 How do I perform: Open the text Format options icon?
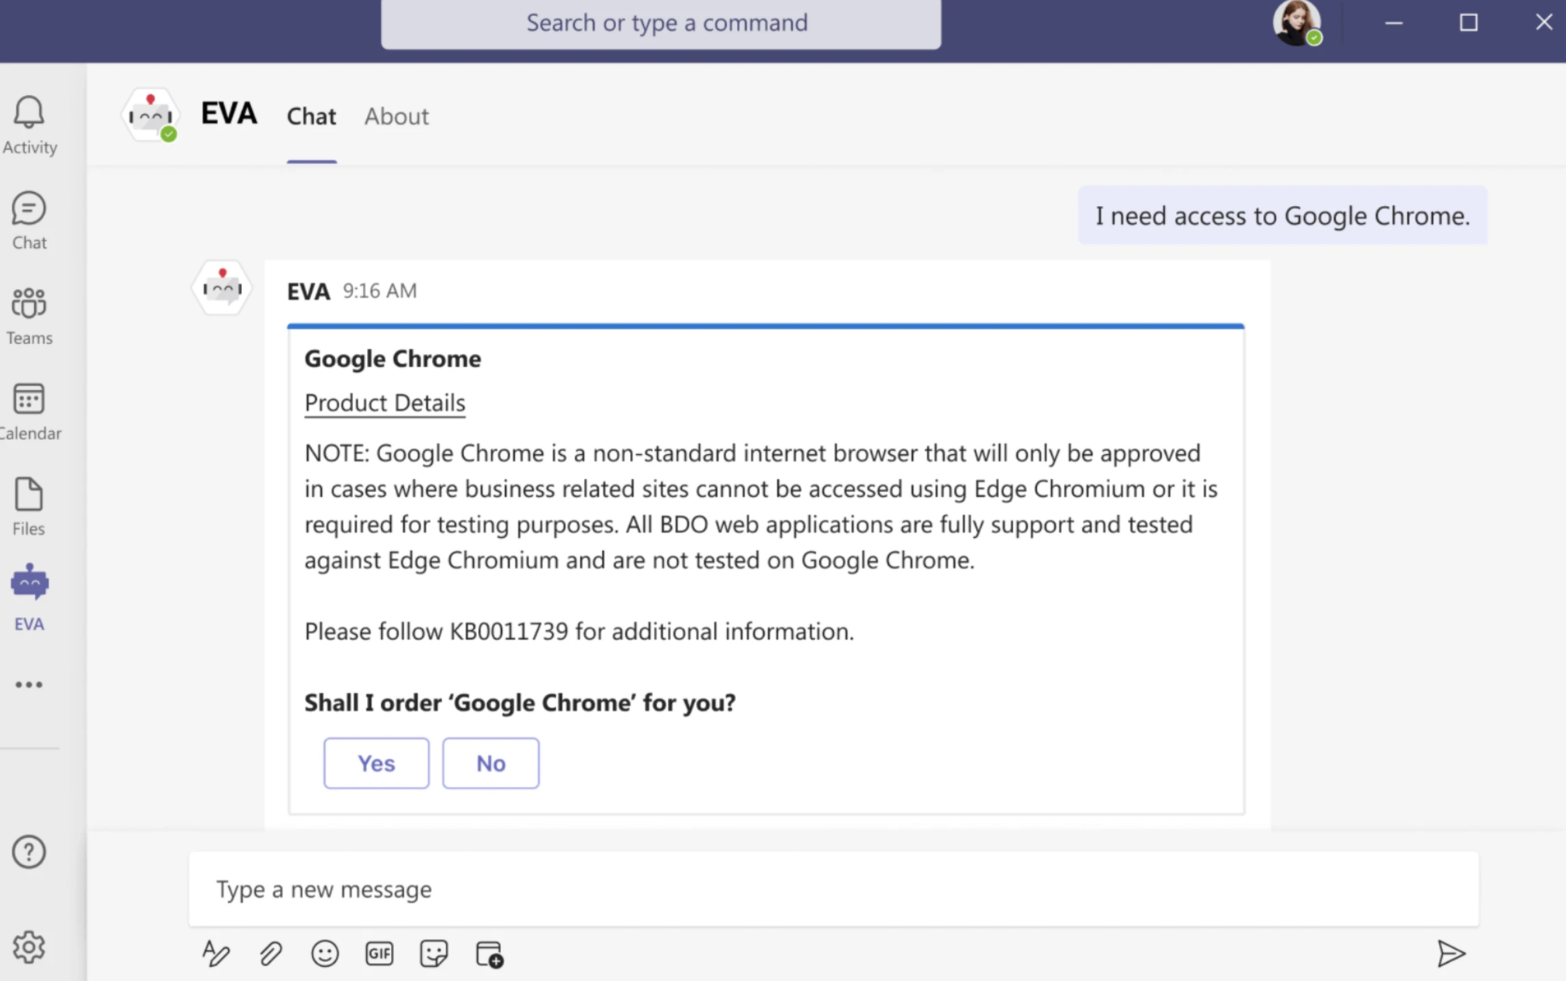coord(216,953)
